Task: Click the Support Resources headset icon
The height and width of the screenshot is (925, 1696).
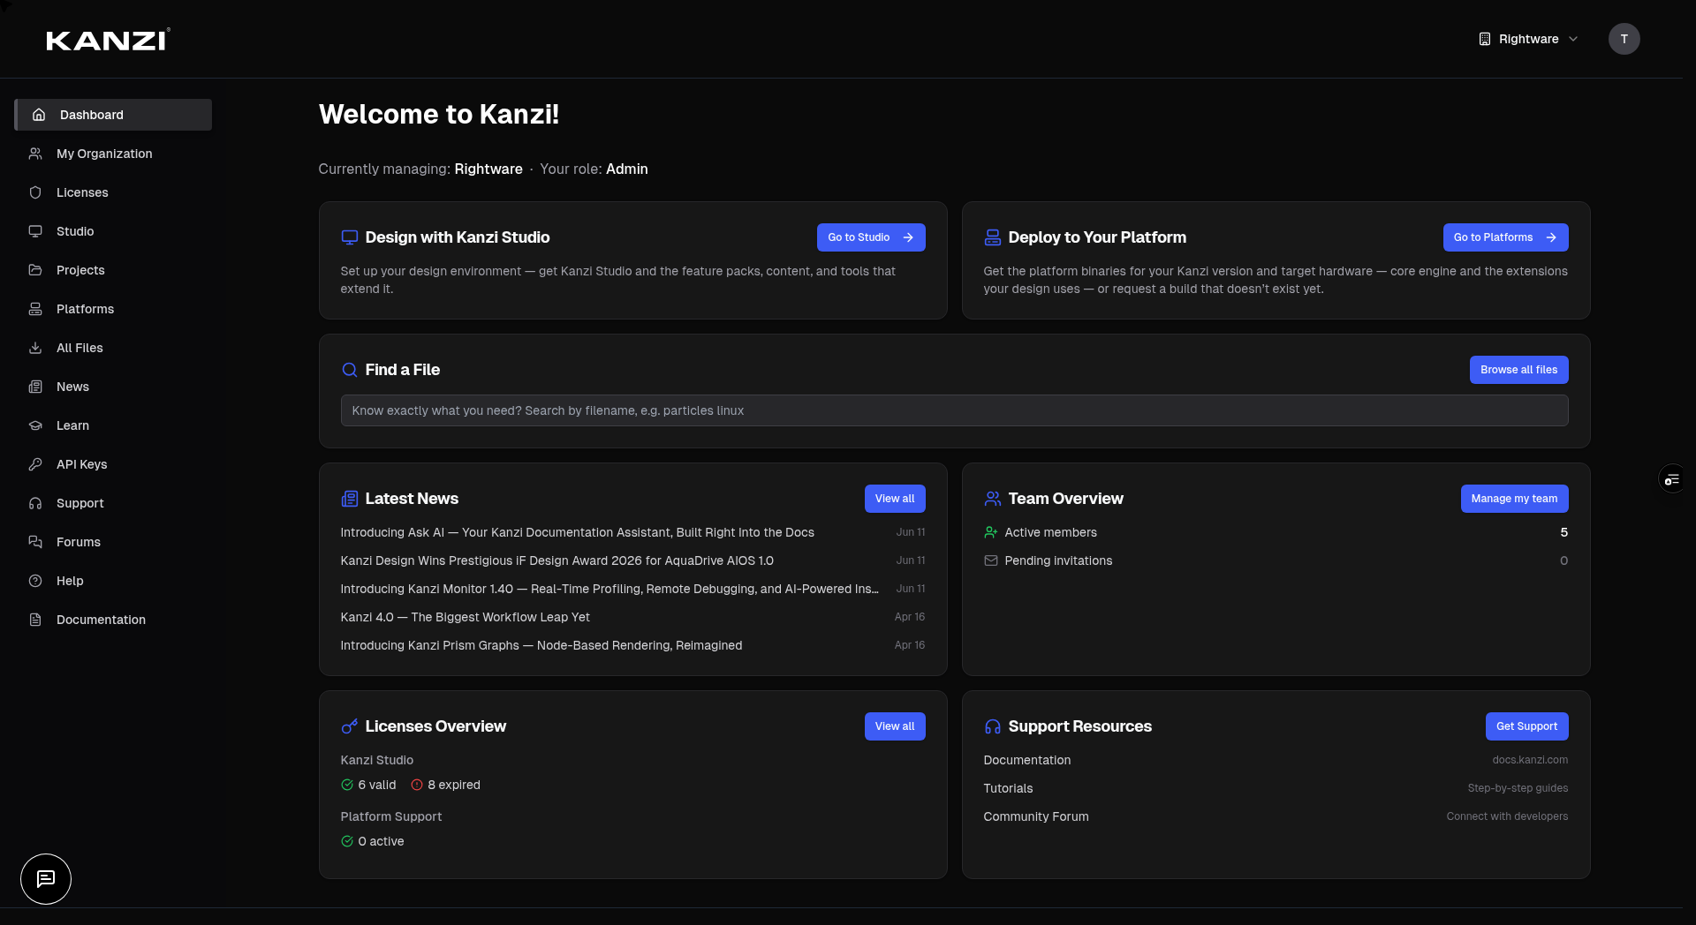Action: pos(993,726)
